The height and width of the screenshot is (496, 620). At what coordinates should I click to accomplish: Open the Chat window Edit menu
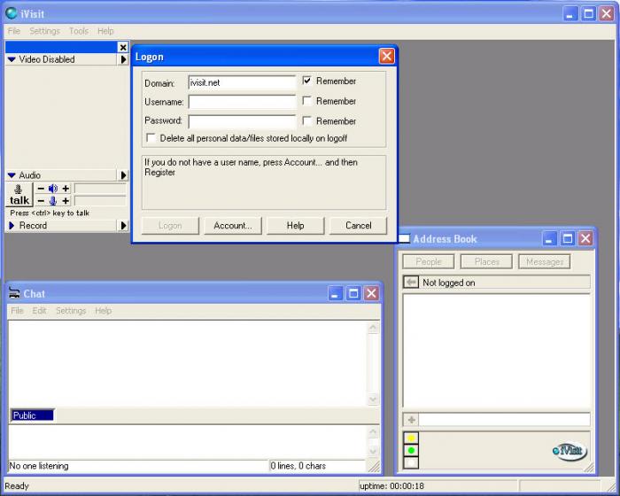(39, 311)
